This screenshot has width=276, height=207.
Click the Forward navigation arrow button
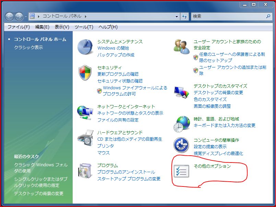[x=19, y=16]
